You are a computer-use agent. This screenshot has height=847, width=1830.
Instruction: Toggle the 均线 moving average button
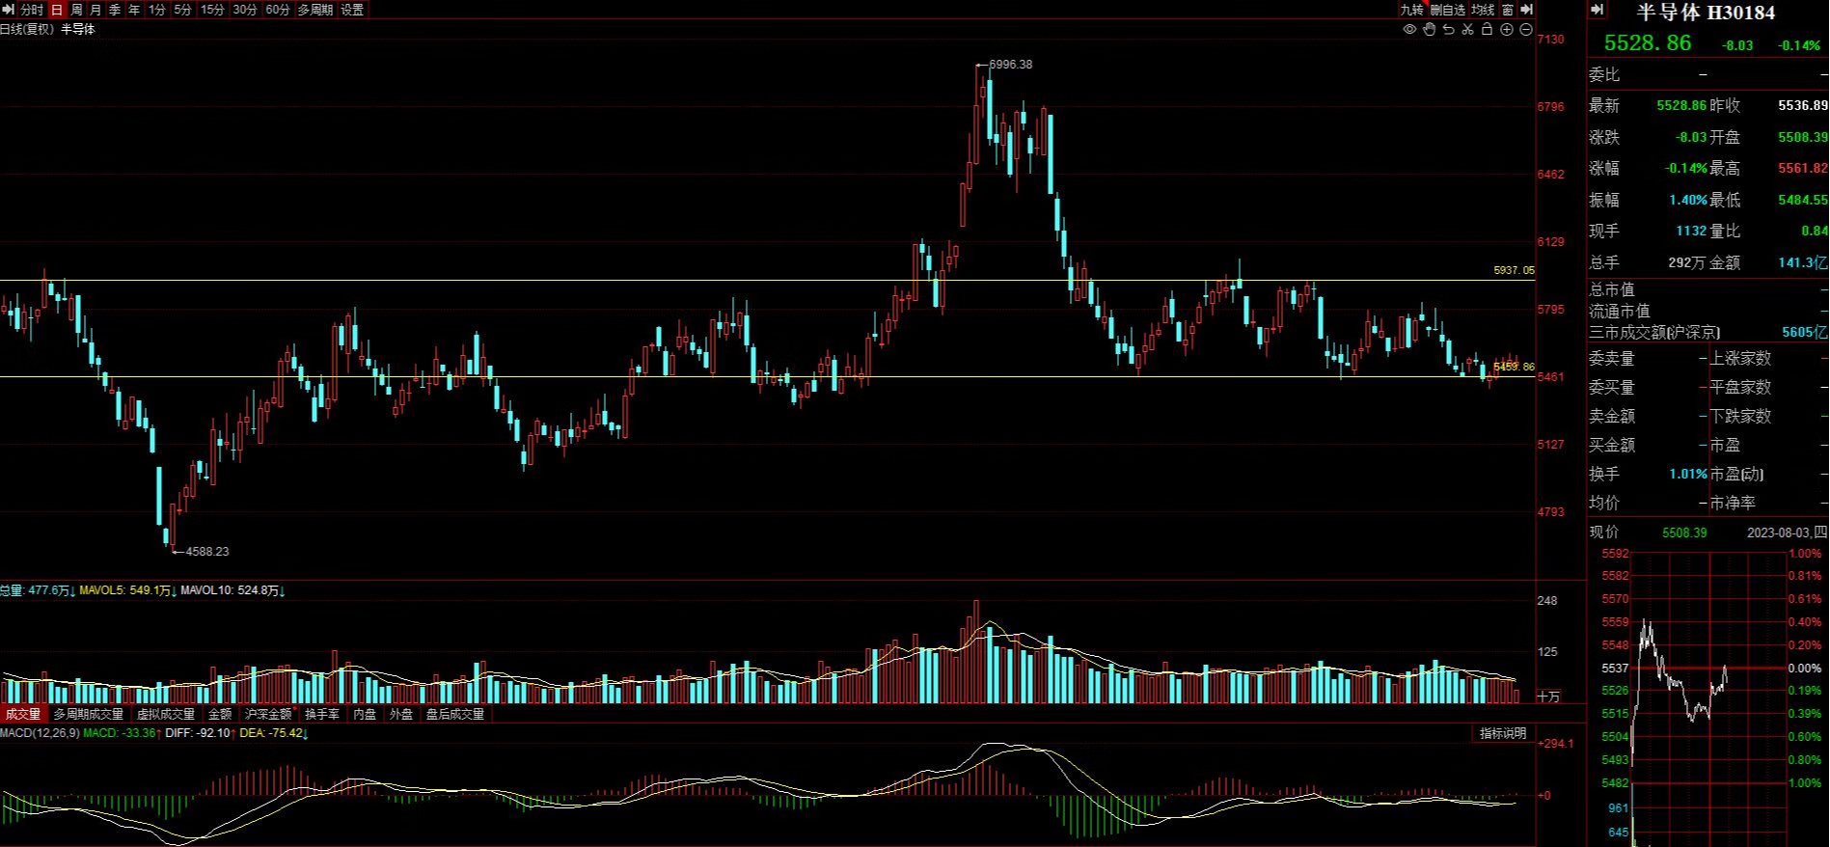pyautogui.click(x=1483, y=10)
